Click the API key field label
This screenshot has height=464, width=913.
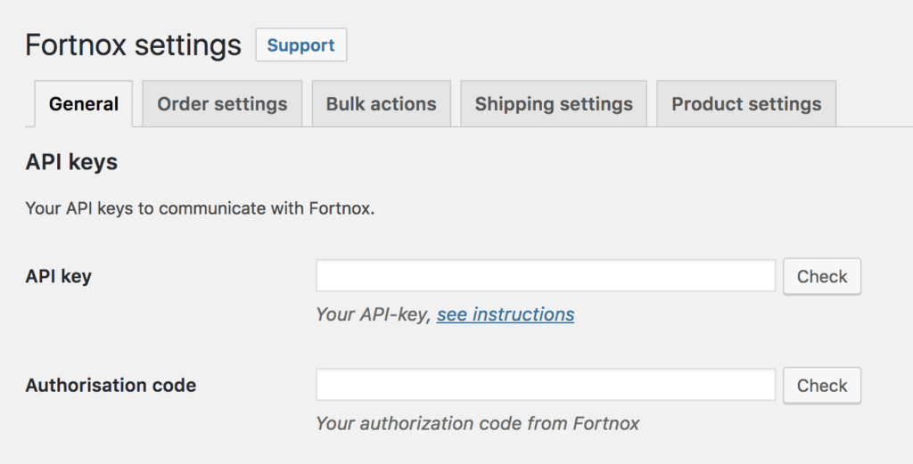[58, 276]
